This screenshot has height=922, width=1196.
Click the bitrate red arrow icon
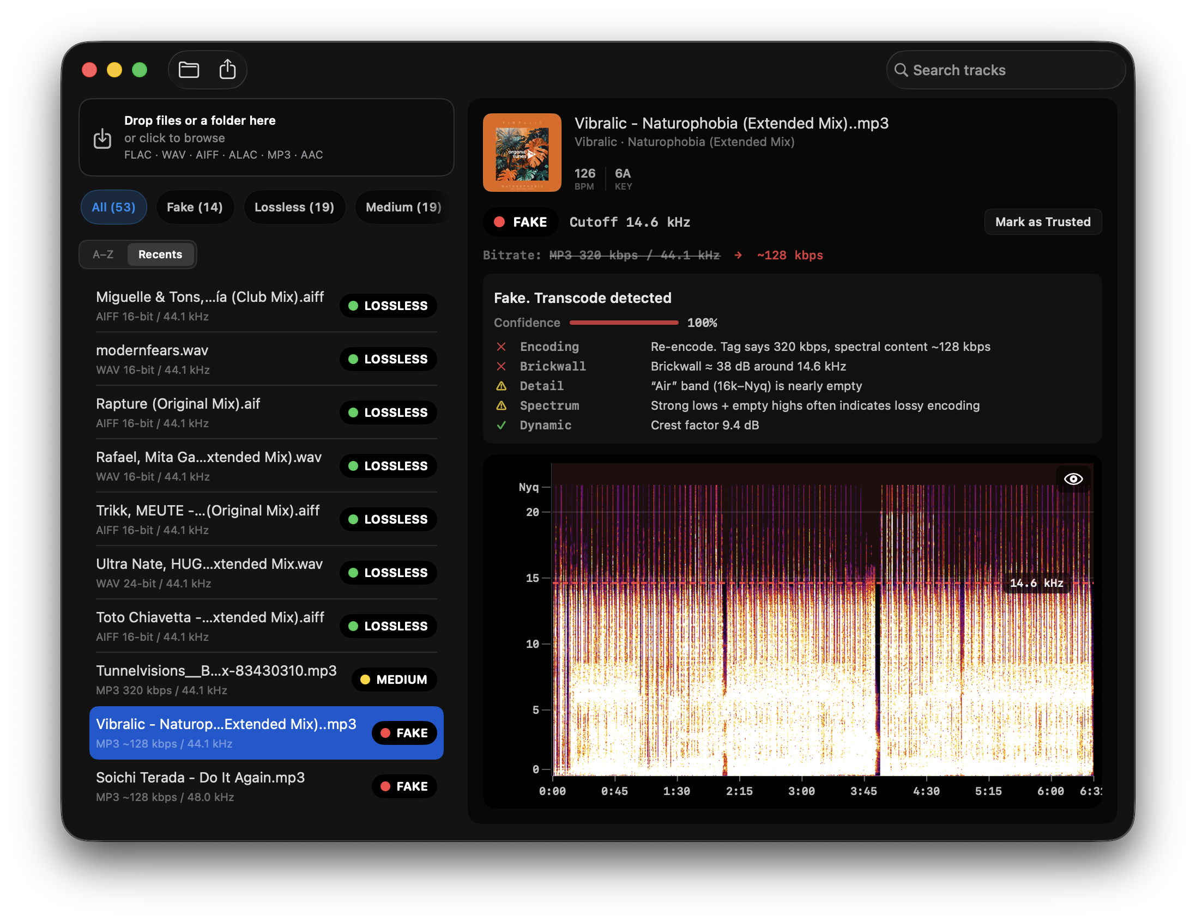738,255
